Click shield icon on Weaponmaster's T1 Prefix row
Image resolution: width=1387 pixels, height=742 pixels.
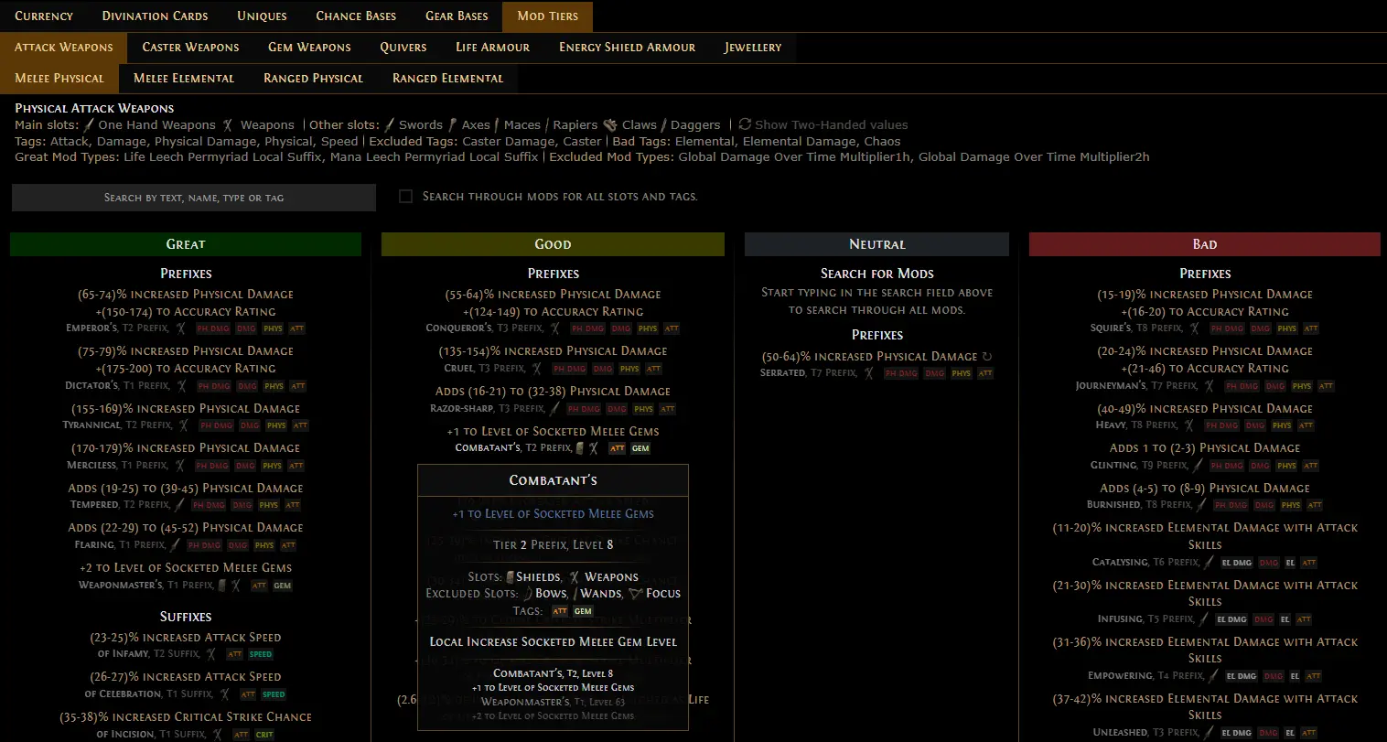(x=222, y=586)
